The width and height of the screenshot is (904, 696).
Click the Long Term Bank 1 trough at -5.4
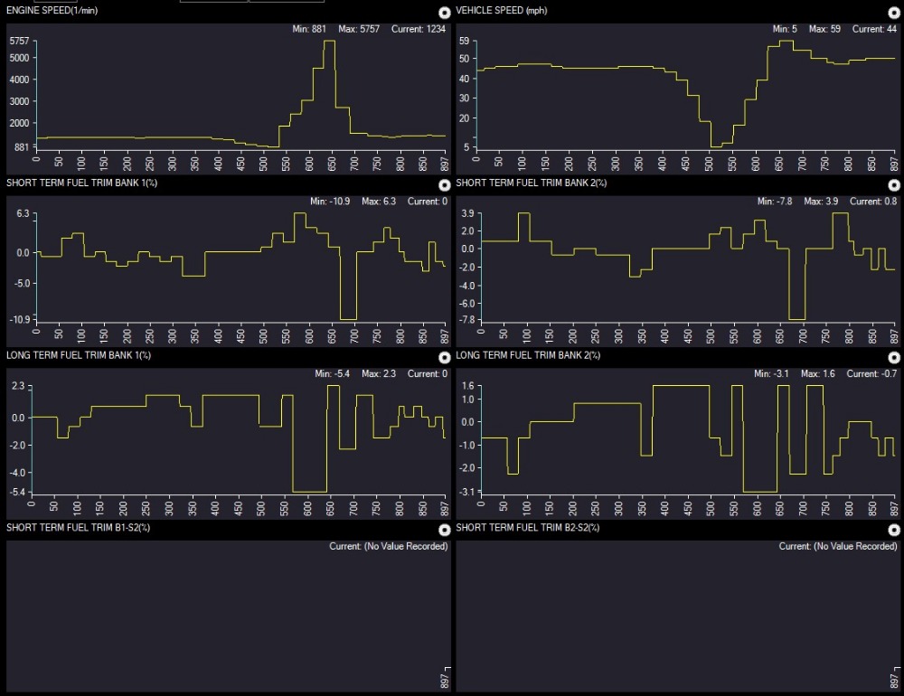[309, 491]
